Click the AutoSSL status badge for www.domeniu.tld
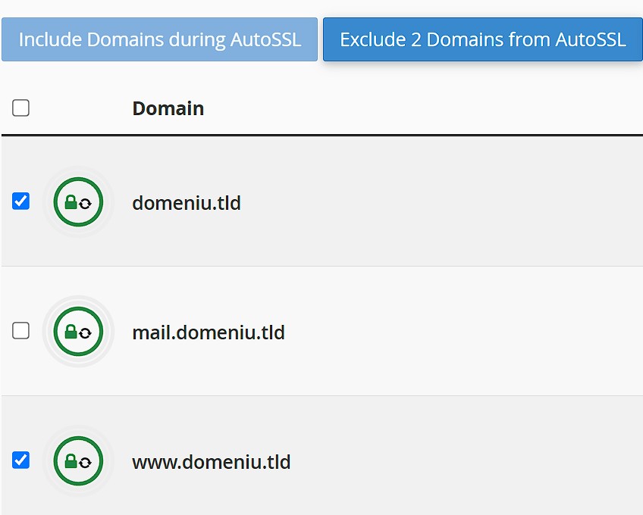The image size is (643, 515). click(x=78, y=461)
